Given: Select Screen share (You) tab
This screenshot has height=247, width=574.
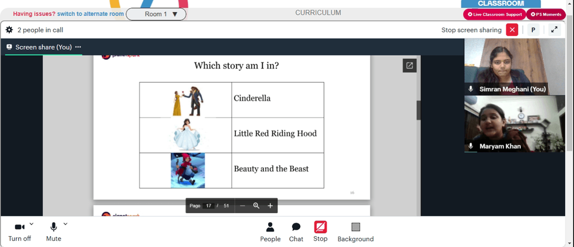Looking at the screenshot, I should [43, 47].
